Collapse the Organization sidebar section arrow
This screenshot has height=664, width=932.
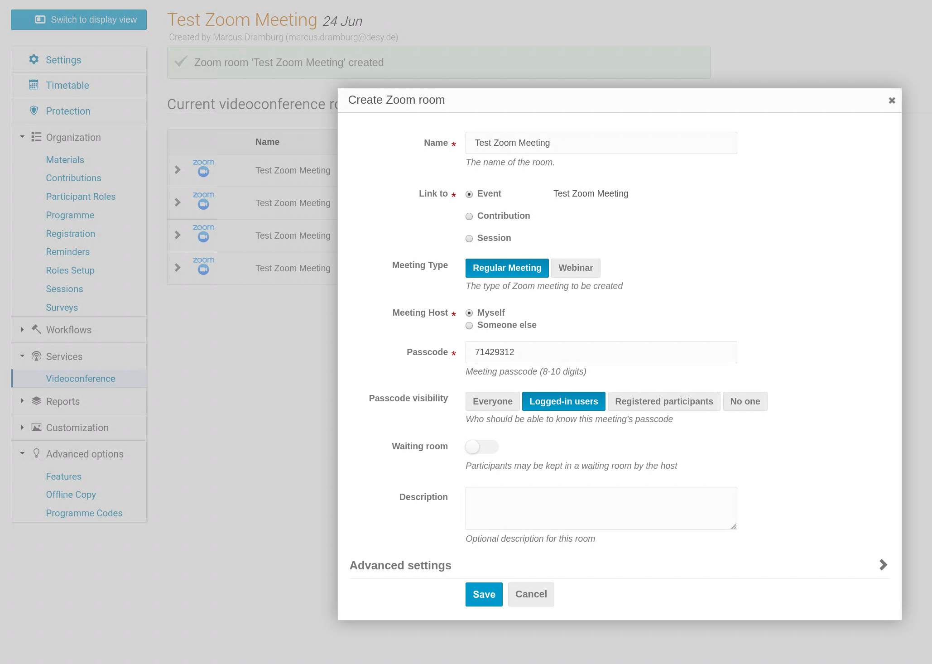point(22,136)
